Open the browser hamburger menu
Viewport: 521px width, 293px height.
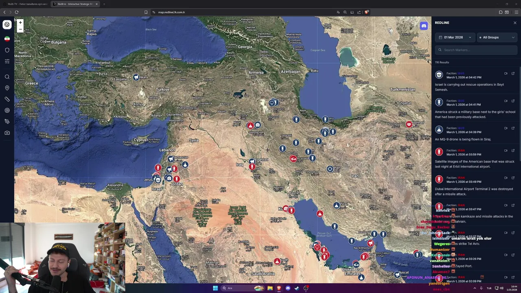point(516,12)
